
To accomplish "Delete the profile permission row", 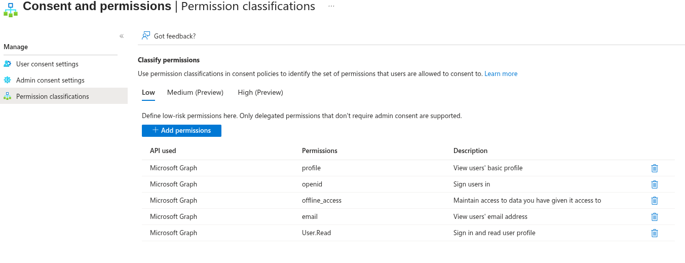I will [x=654, y=168].
